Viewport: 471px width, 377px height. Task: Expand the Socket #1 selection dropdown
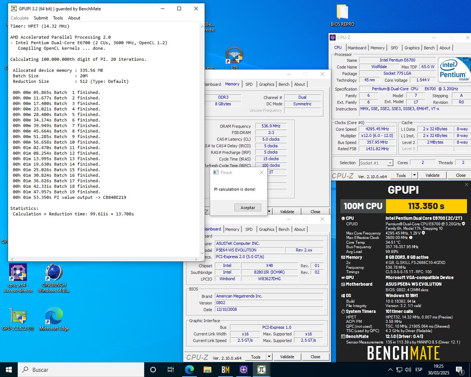390,163
